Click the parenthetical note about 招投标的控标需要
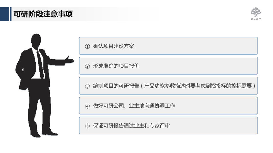The width and height of the screenshot is (273, 153). (x=198, y=86)
